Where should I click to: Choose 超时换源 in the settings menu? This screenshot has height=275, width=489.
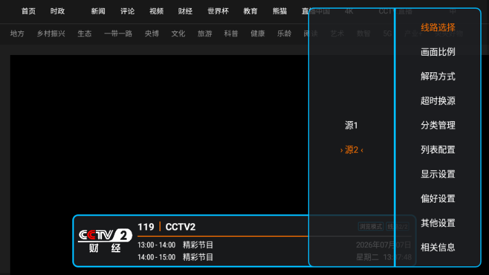tap(438, 101)
